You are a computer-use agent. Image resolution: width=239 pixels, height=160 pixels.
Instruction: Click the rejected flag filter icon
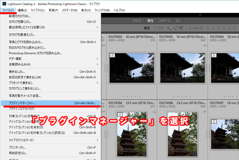(x=181, y=28)
